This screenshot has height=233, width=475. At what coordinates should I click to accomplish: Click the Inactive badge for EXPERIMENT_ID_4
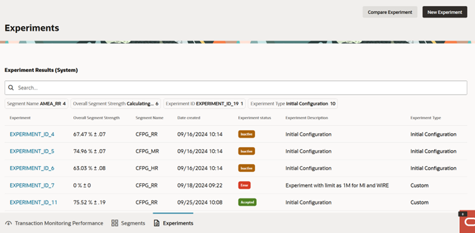click(246, 134)
